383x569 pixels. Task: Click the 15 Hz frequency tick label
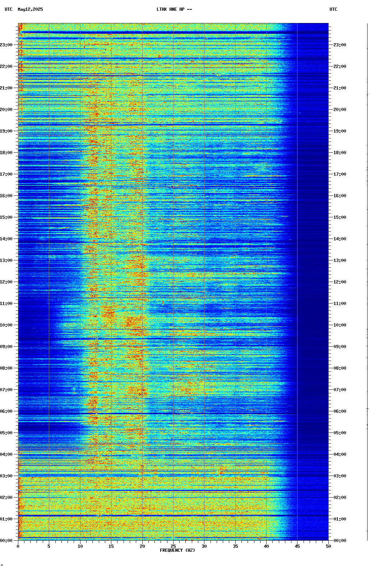(111, 546)
